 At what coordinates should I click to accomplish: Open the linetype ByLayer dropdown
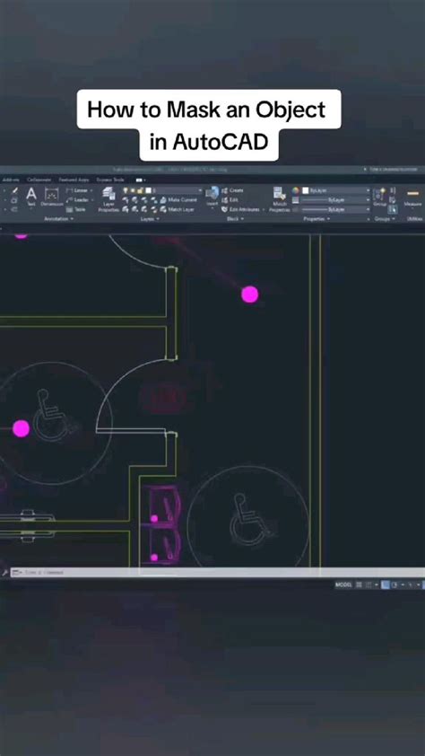click(336, 209)
